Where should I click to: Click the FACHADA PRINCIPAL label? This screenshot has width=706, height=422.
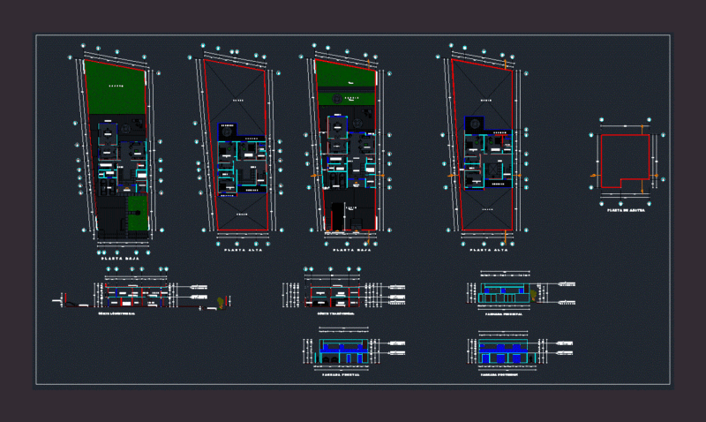point(503,314)
